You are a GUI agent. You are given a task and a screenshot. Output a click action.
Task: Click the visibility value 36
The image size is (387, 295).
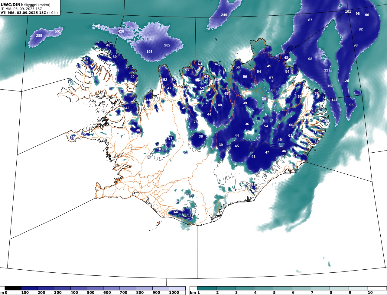pos(247,124)
